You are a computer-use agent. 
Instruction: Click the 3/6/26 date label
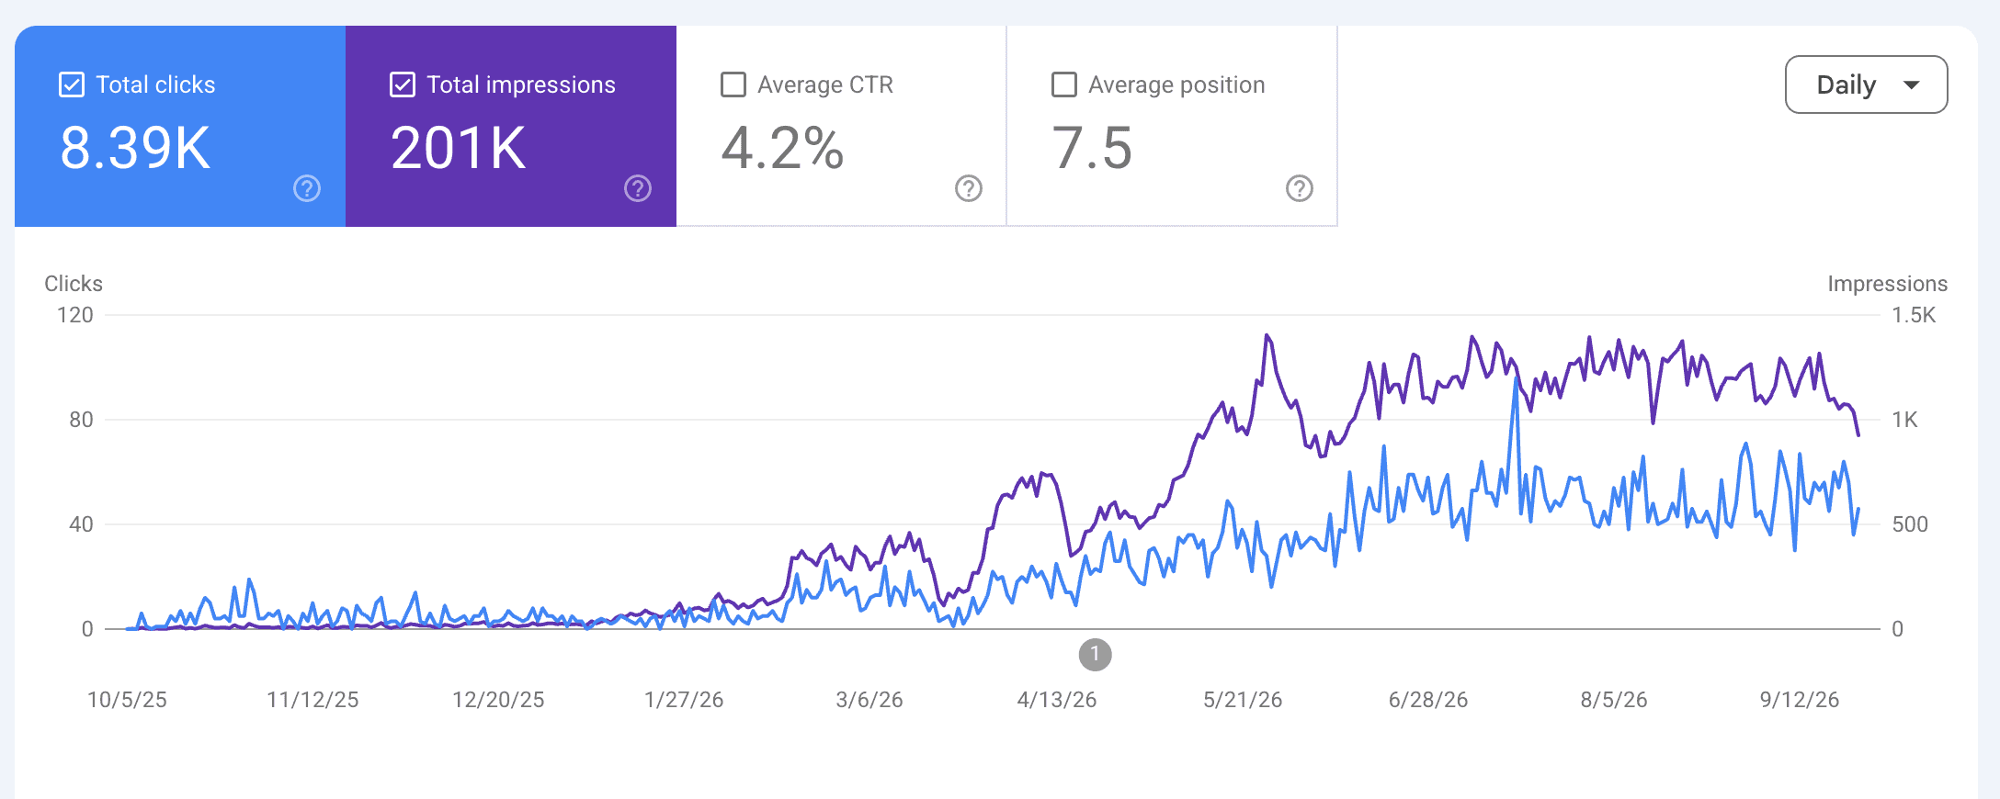(869, 700)
